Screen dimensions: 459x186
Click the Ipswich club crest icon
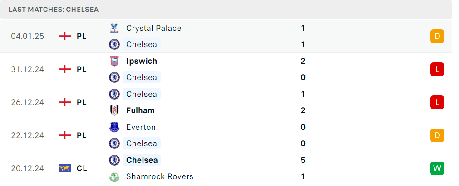[x=114, y=61]
